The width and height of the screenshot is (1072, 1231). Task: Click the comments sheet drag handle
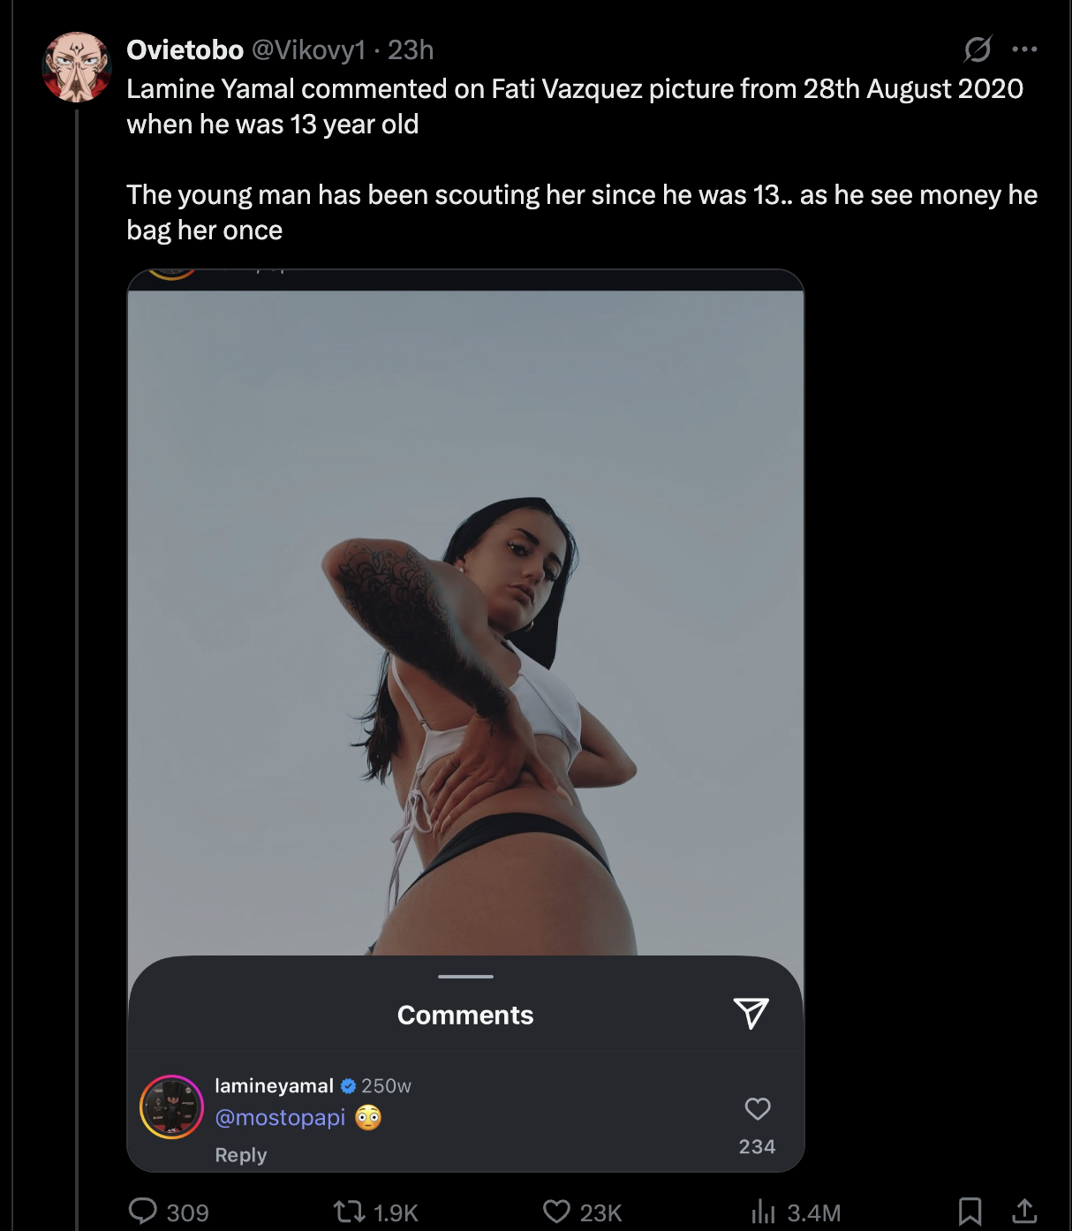pyautogui.click(x=465, y=977)
